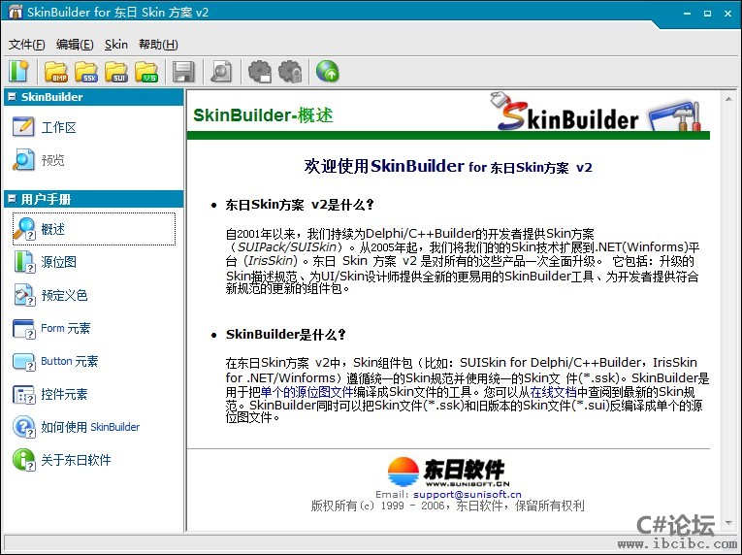Click the first gear compile icon
The height and width of the screenshot is (555, 742).
(x=260, y=72)
